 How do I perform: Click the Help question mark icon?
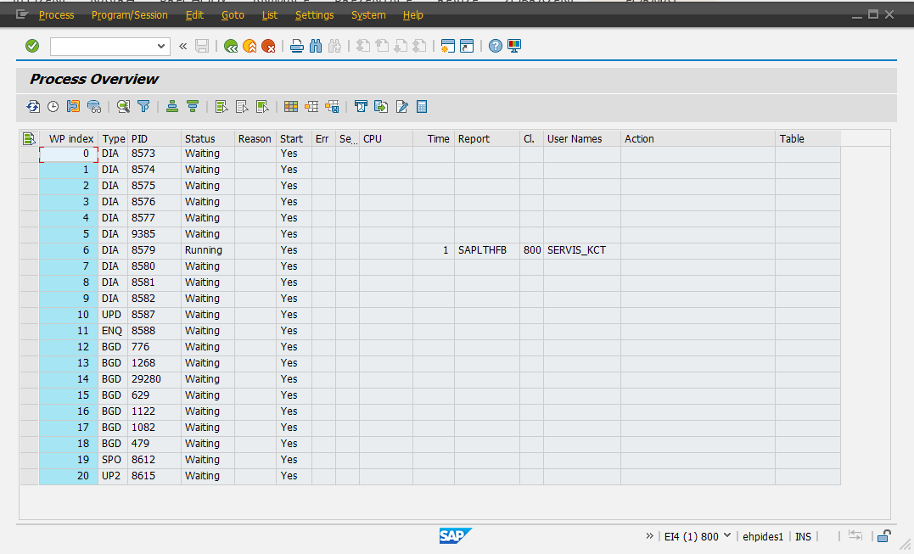pyautogui.click(x=496, y=46)
